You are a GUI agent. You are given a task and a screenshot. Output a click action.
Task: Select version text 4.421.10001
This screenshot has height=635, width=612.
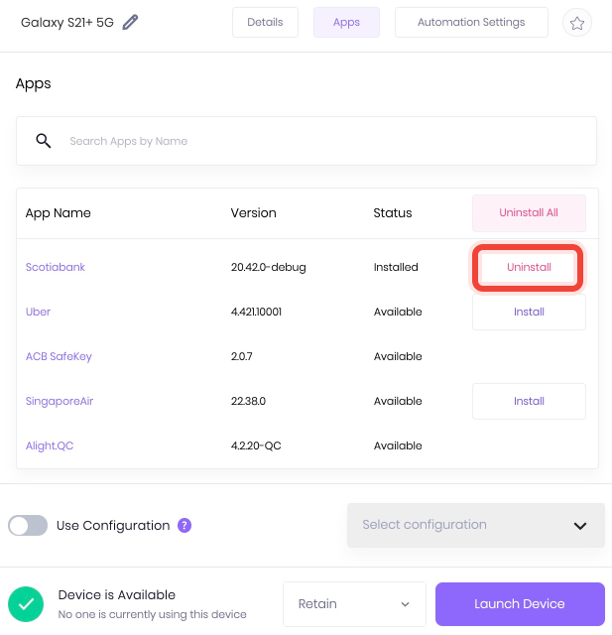click(x=256, y=312)
